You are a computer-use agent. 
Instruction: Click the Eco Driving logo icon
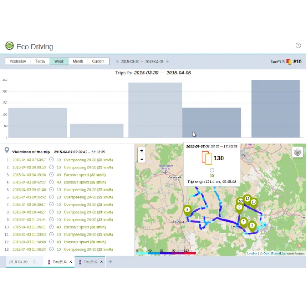pos(9,46)
